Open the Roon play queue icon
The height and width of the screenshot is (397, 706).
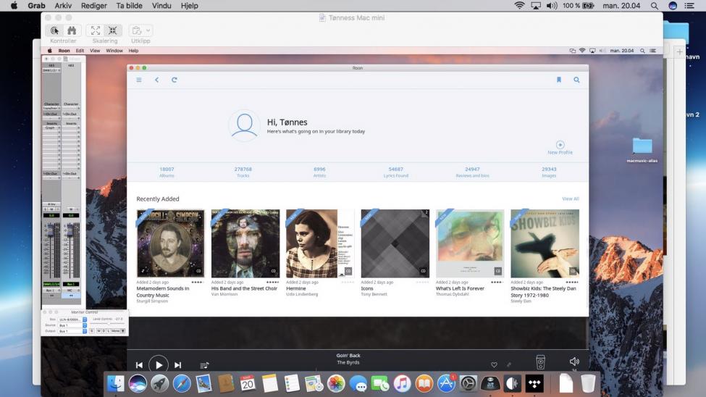pos(204,365)
